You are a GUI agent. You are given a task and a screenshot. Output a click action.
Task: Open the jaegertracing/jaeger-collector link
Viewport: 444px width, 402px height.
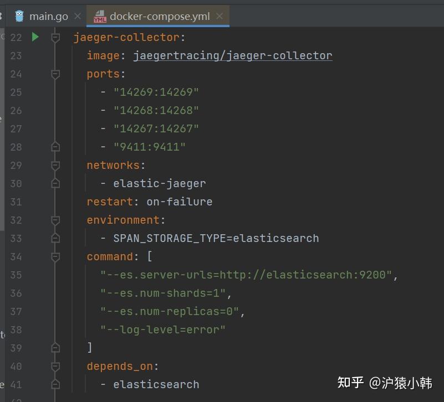[x=232, y=55]
